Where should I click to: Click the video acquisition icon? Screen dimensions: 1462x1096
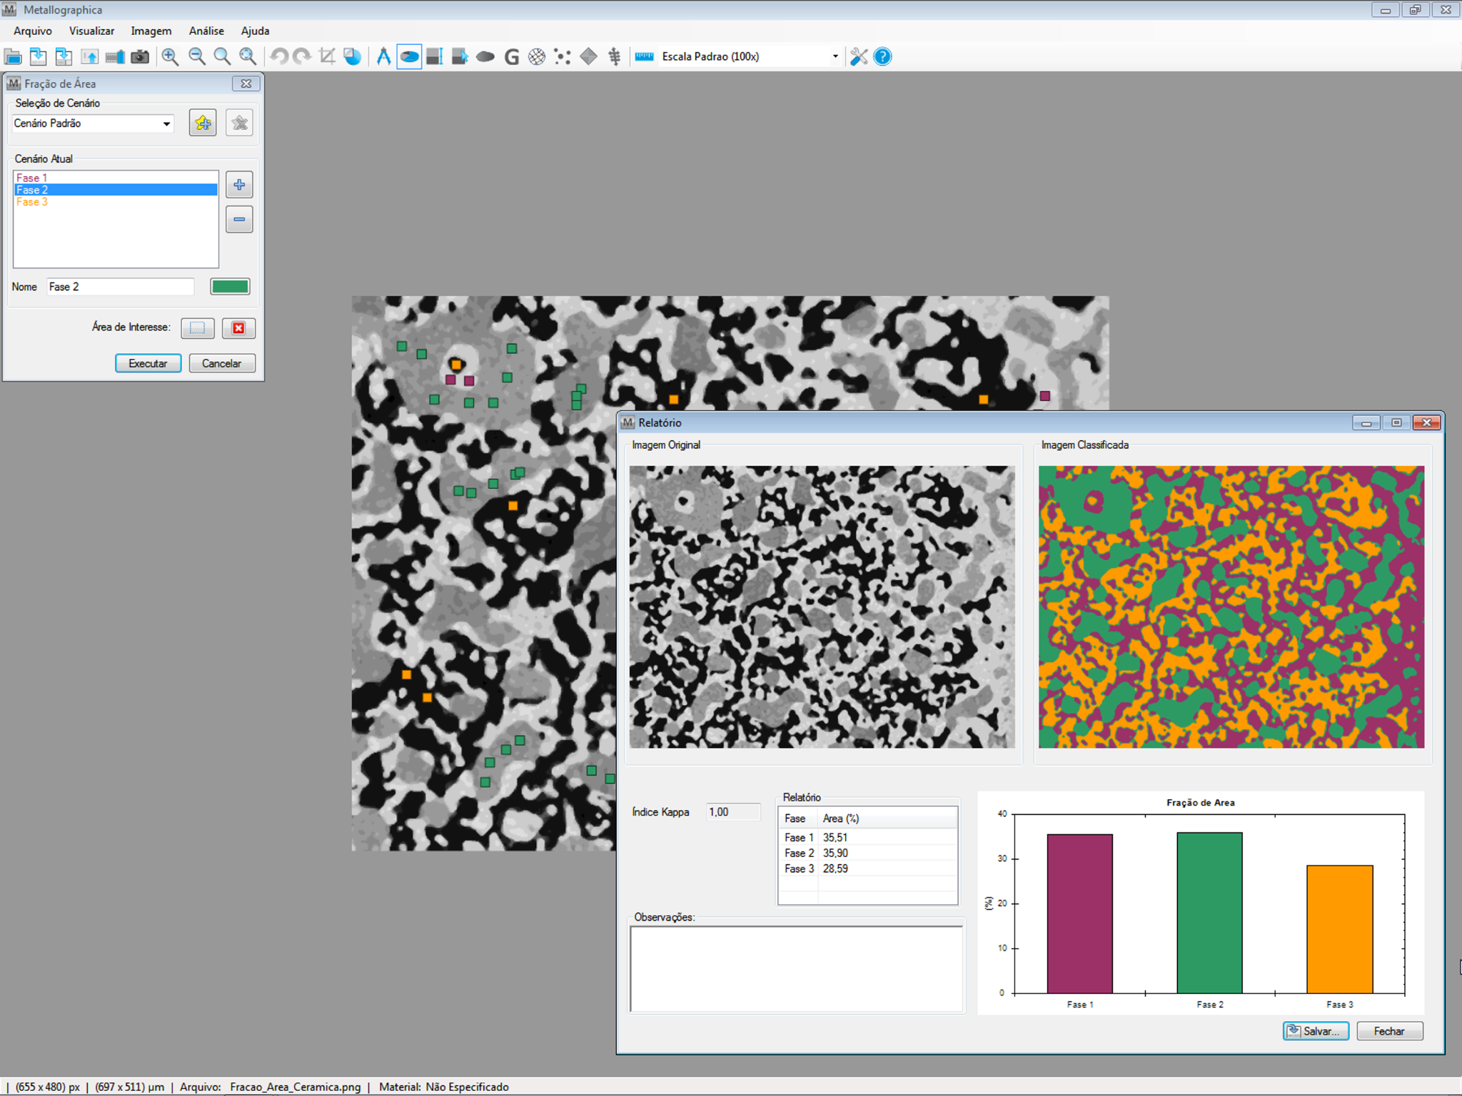pyautogui.click(x=114, y=56)
